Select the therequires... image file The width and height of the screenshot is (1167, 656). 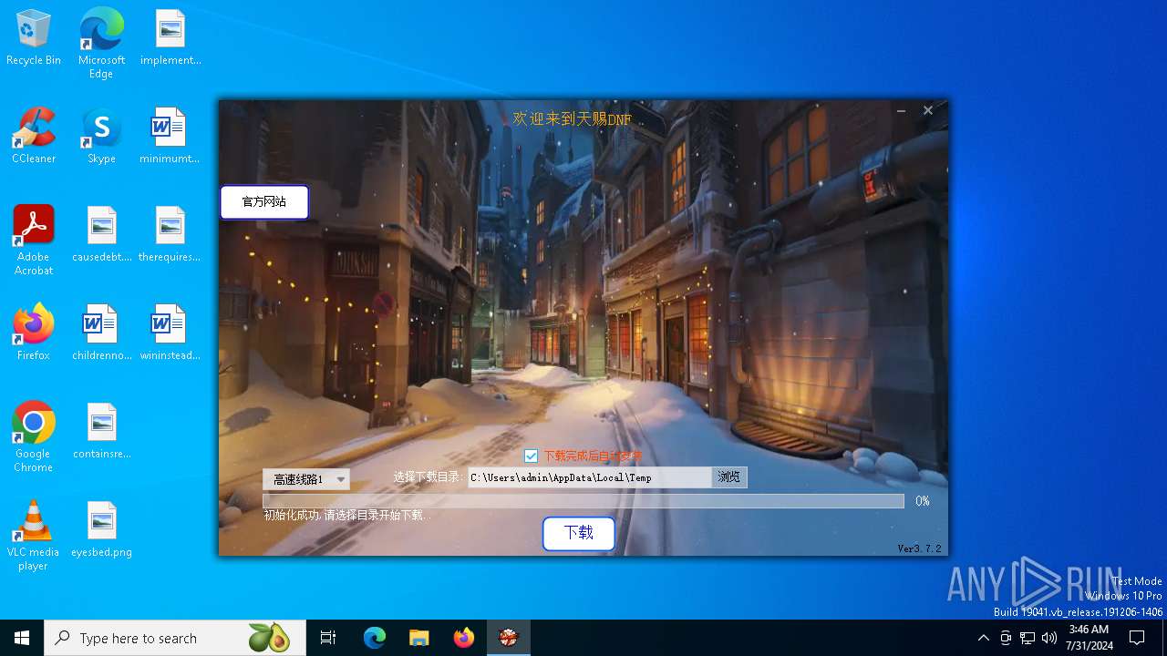[170, 234]
